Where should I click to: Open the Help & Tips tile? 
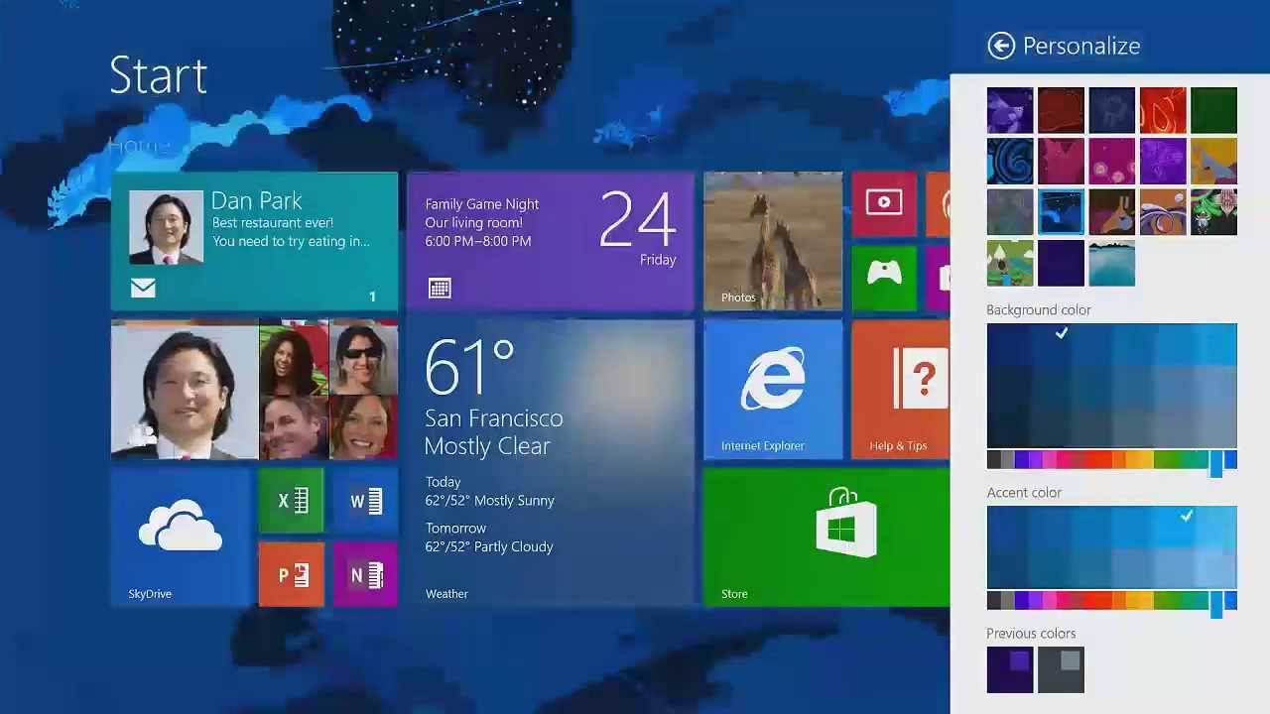[901, 390]
